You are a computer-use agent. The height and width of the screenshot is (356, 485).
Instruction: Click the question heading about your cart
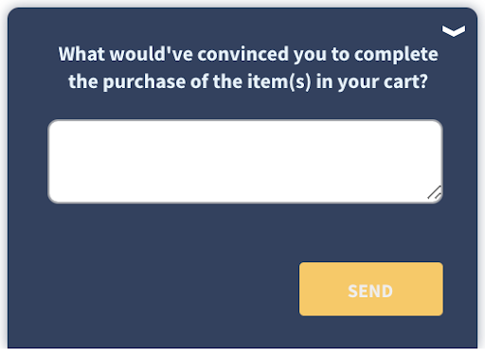click(248, 68)
